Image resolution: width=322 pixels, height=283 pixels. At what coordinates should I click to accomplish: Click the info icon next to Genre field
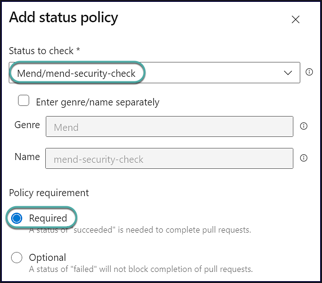(304, 126)
